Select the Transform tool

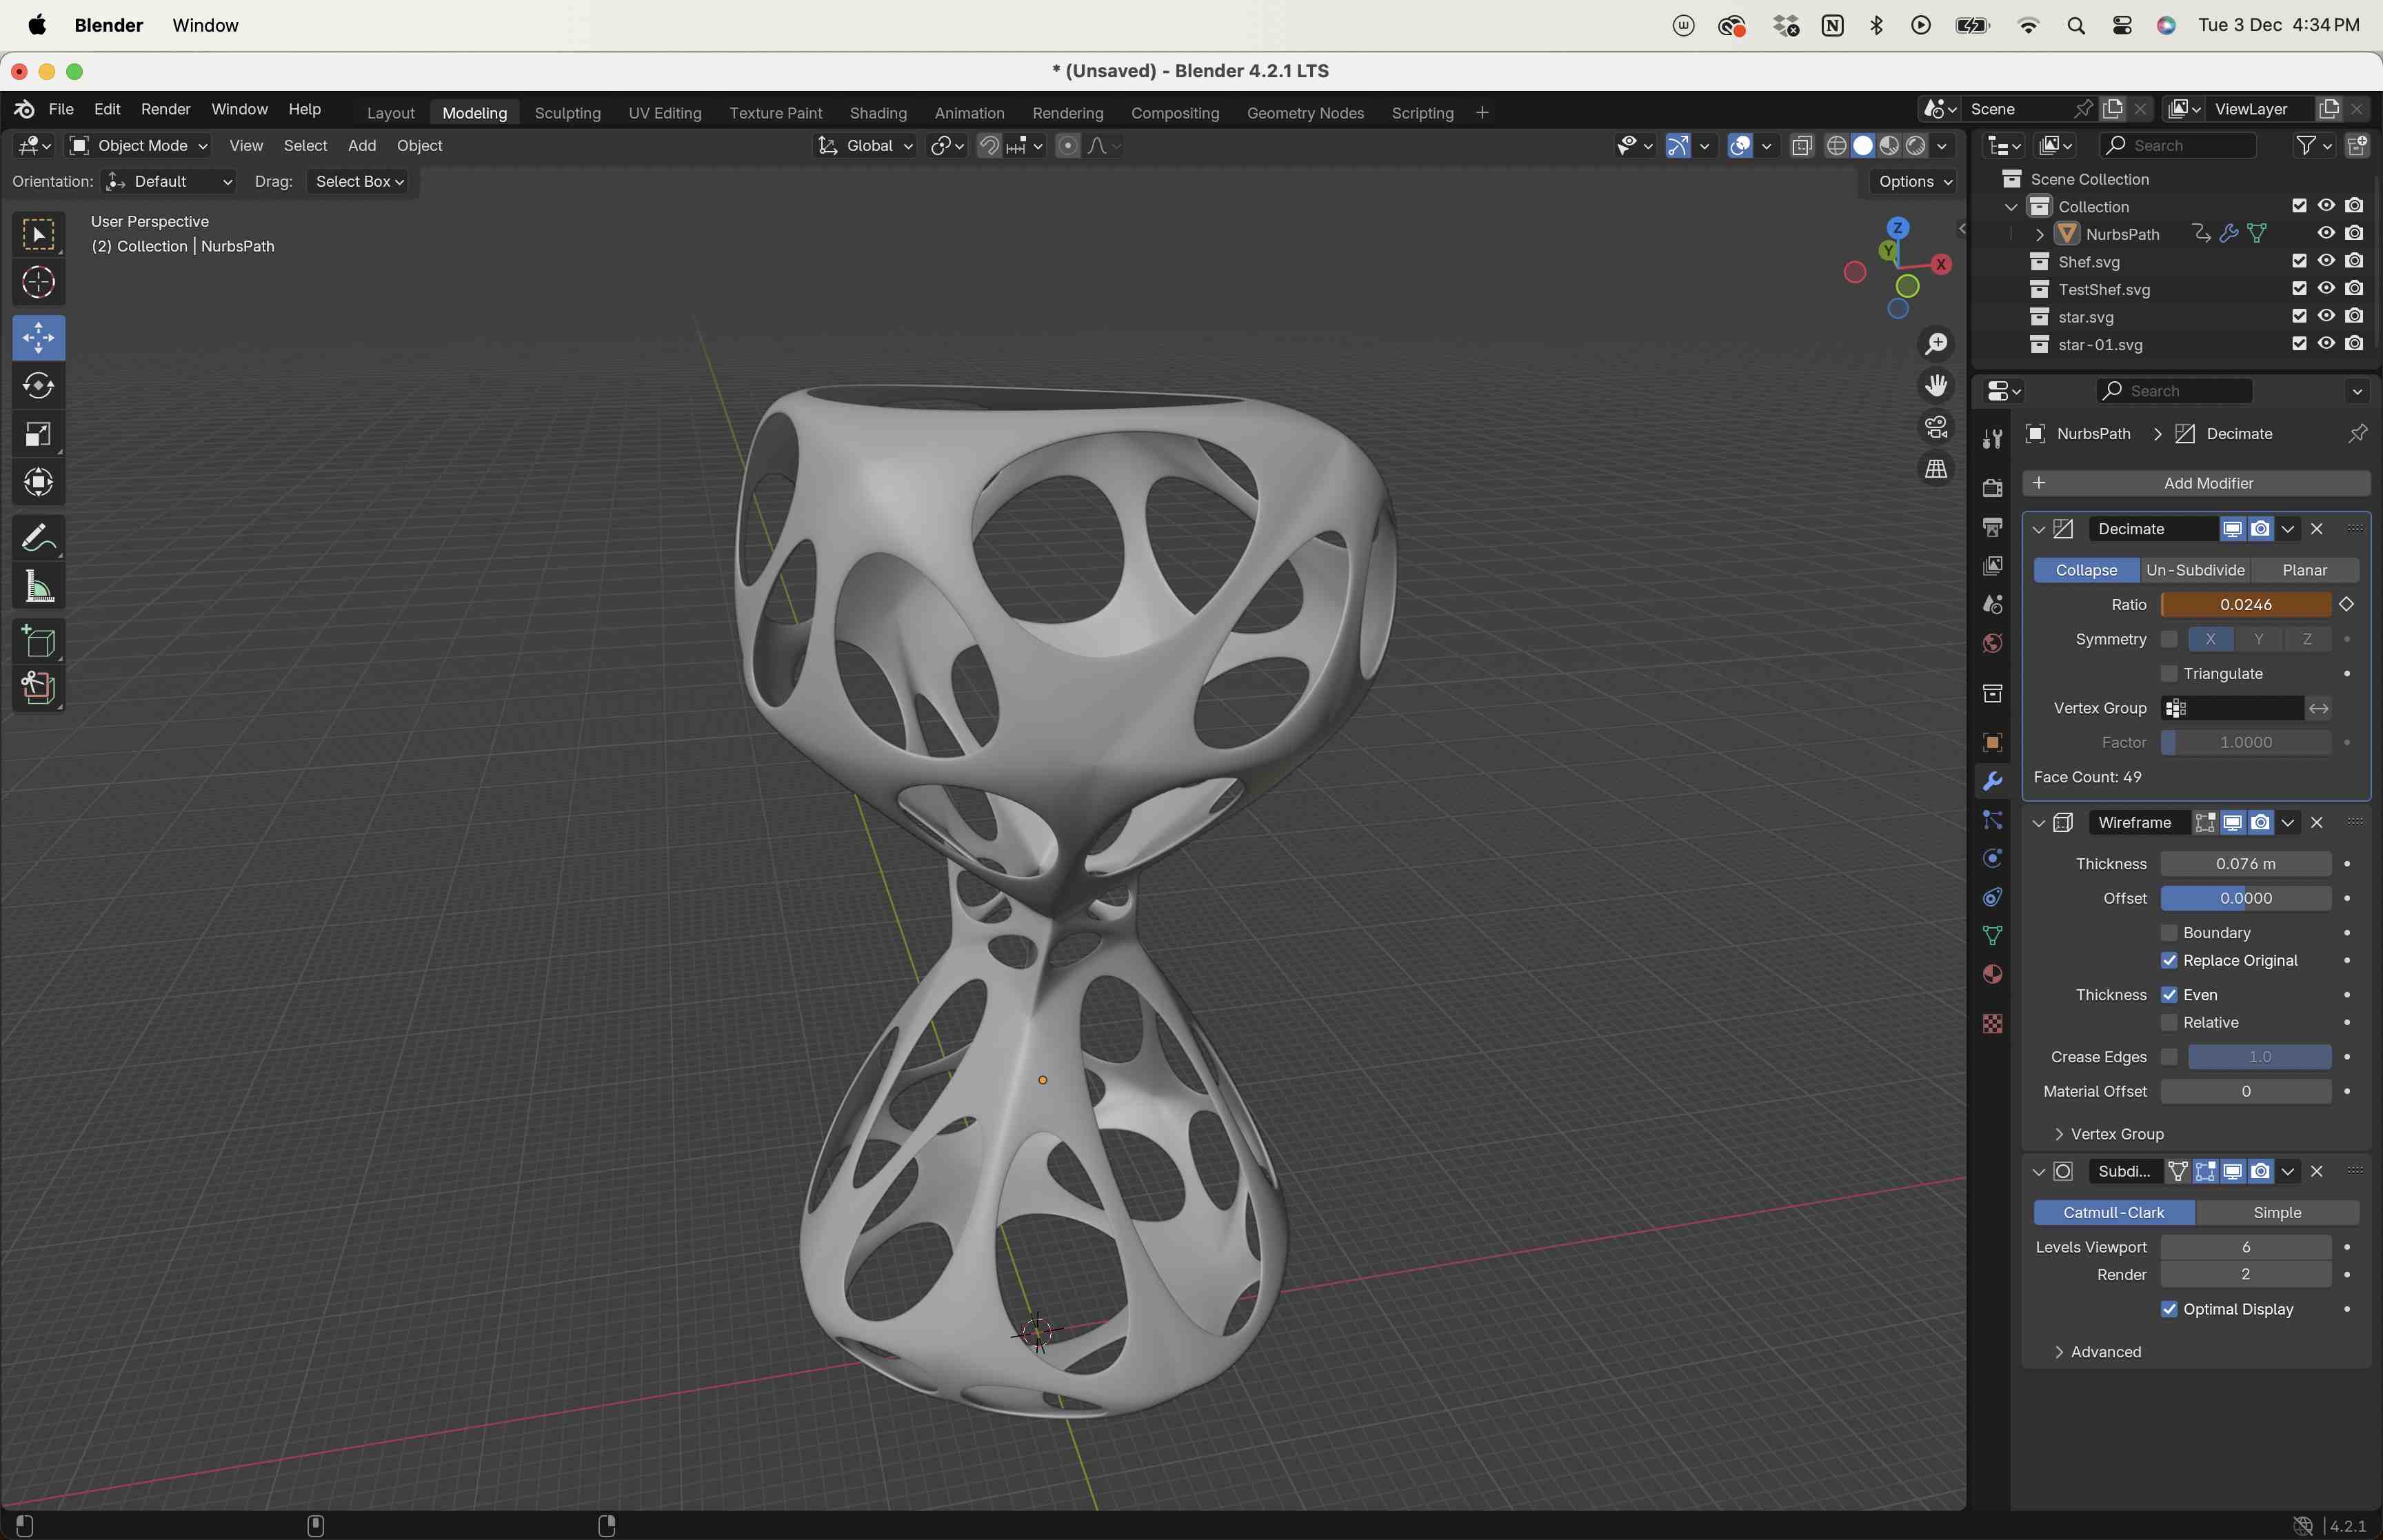(38, 482)
